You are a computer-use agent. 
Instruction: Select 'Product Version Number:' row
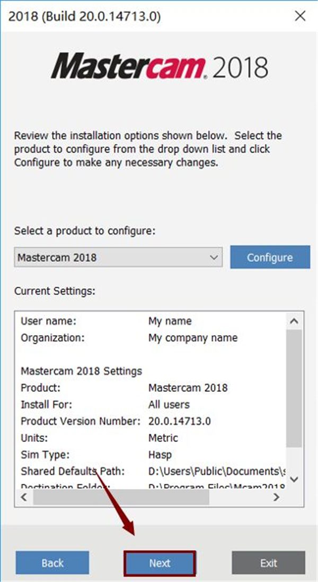coord(151,421)
